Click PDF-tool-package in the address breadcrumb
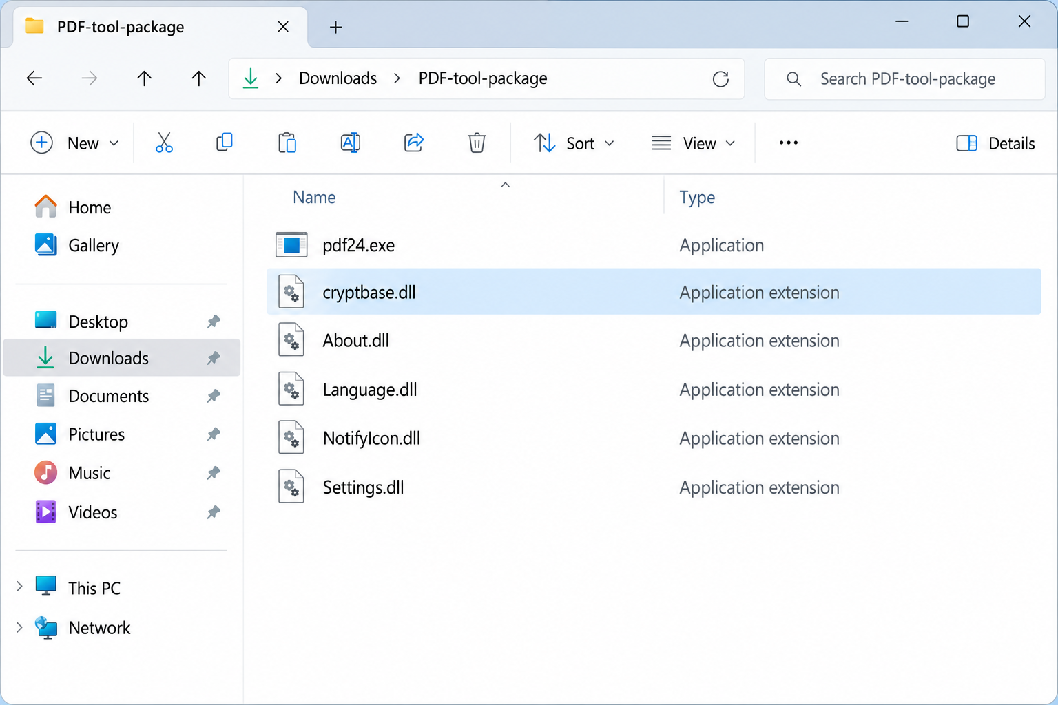Viewport: 1058px width, 705px height. click(x=483, y=78)
